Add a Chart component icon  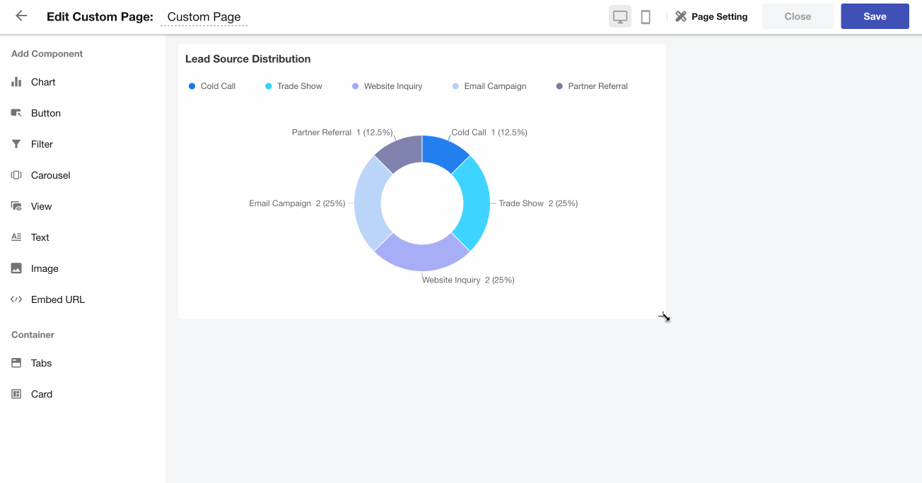(x=16, y=82)
